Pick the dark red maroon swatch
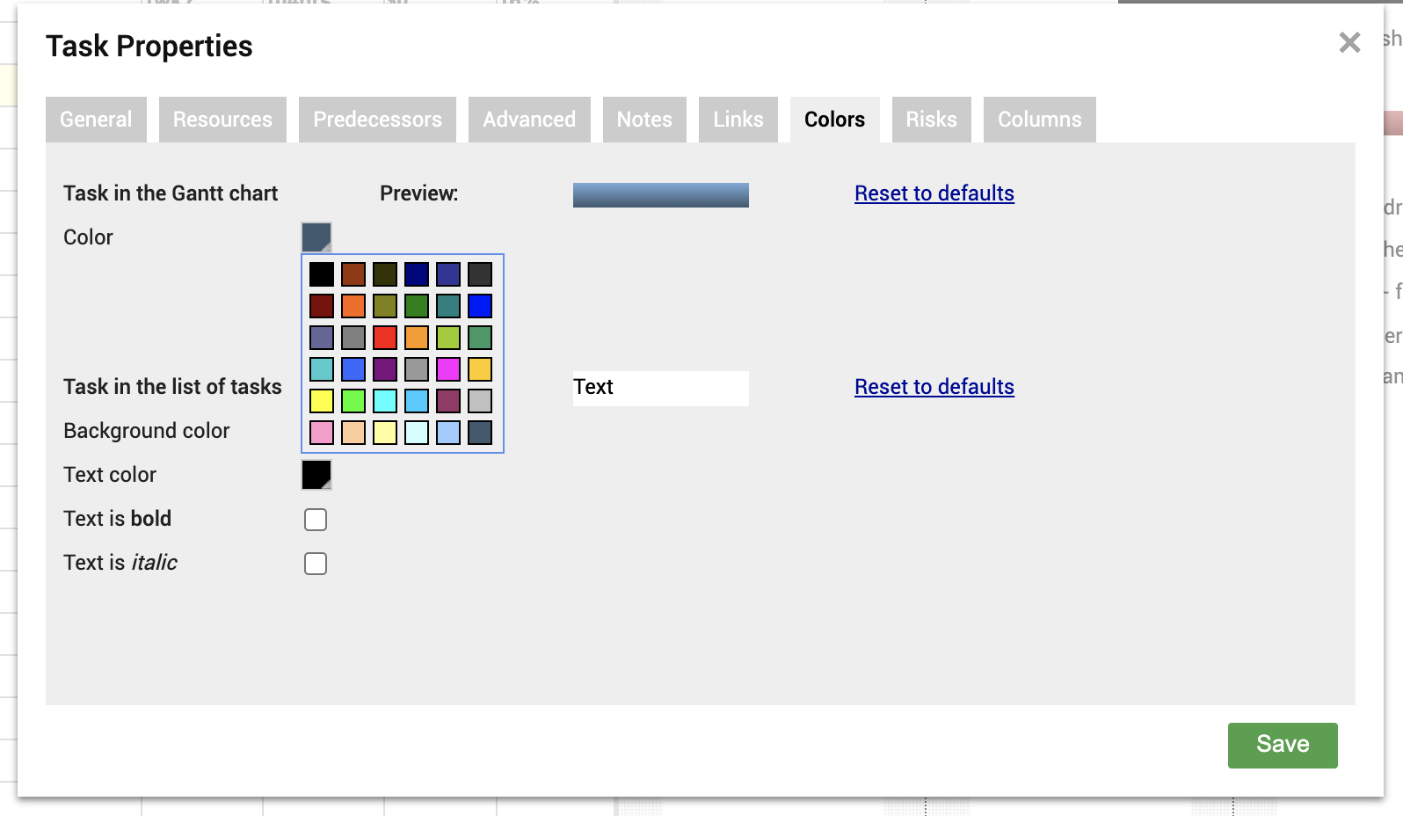The height and width of the screenshot is (816, 1403). tap(322, 306)
